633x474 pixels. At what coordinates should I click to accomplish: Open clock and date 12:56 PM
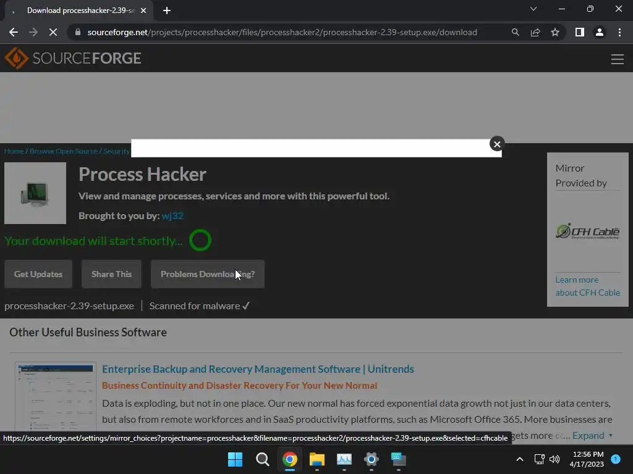click(x=587, y=459)
